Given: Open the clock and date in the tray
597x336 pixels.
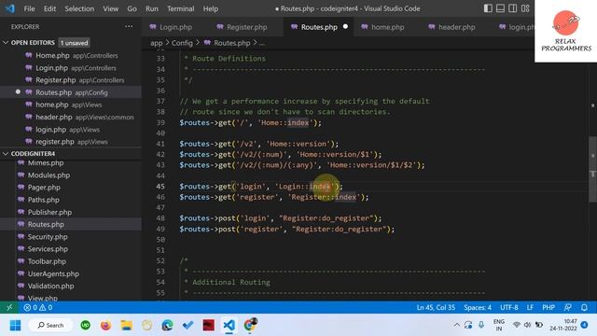Looking at the screenshot, I should click(563, 325).
